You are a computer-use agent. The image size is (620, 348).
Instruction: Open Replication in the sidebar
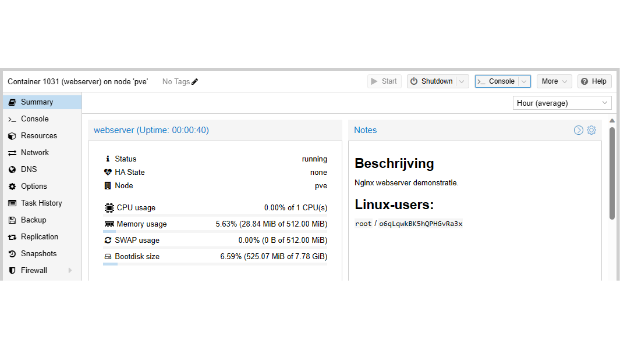coord(39,236)
